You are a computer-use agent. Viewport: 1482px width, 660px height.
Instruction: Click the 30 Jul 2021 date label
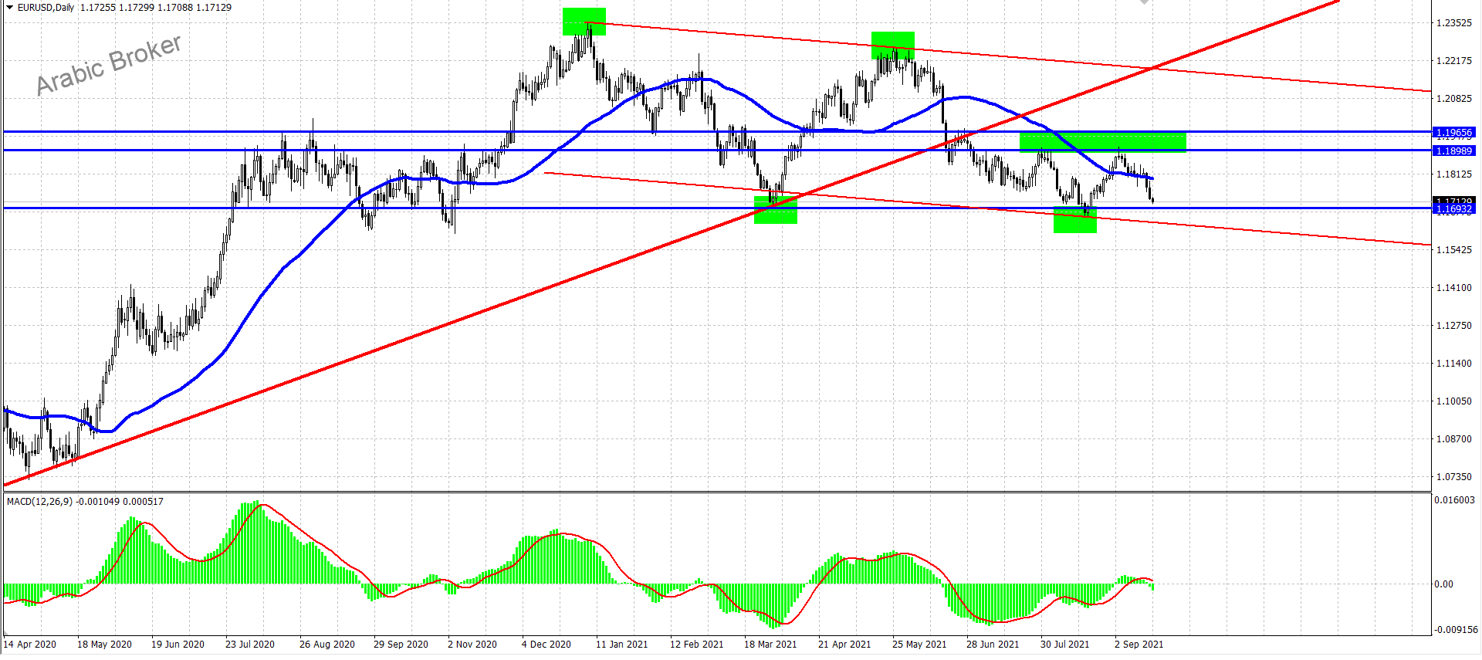(1065, 645)
